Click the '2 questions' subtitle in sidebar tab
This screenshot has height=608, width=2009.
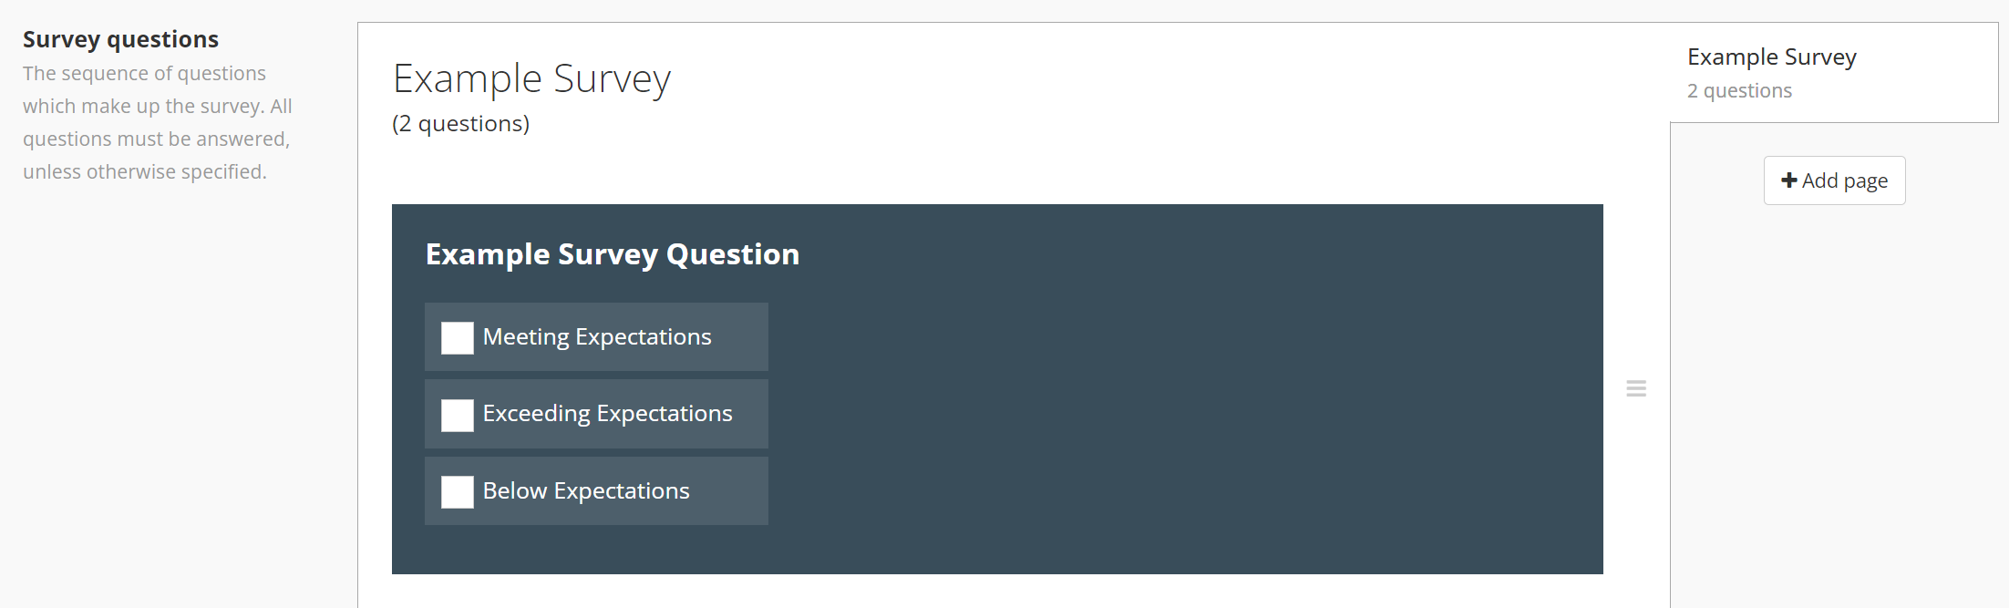(1739, 91)
